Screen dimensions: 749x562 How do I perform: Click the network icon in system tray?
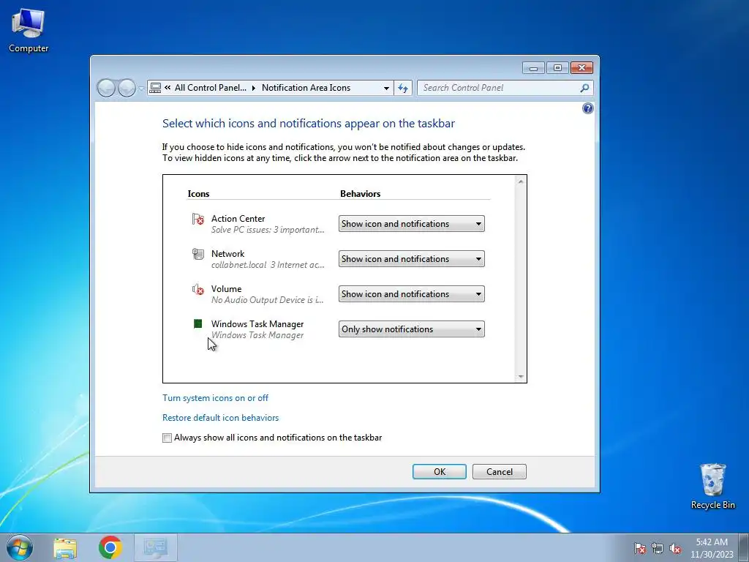[x=658, y=548]
